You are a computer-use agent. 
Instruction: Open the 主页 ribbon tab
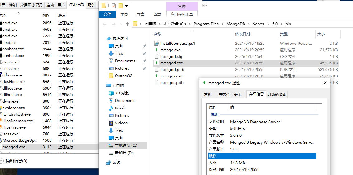(124, 14)
